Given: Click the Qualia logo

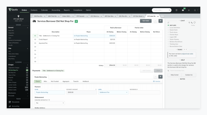Looking at the screenshot, I should (x=13, y=10).
